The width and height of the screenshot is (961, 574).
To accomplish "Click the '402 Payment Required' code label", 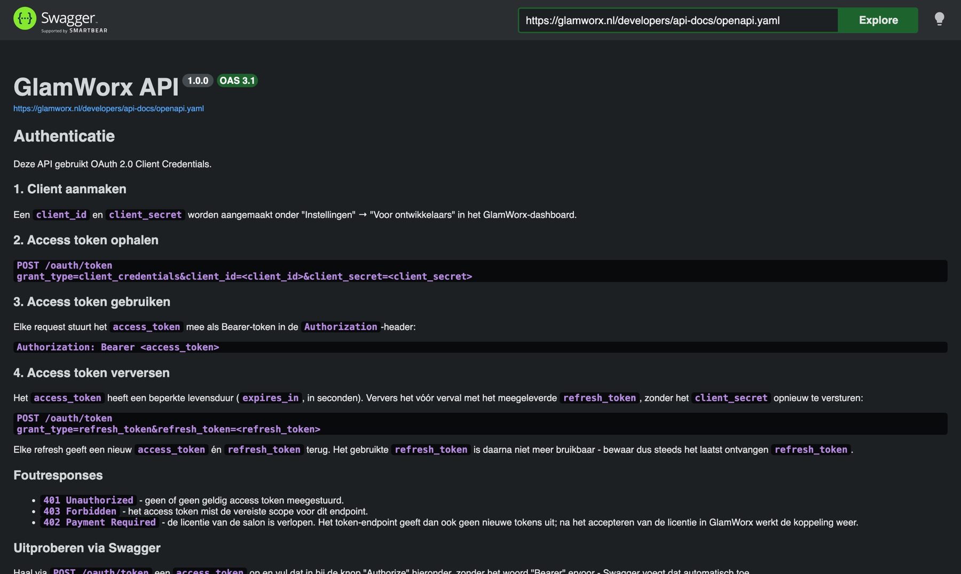I will coord(99,522).
